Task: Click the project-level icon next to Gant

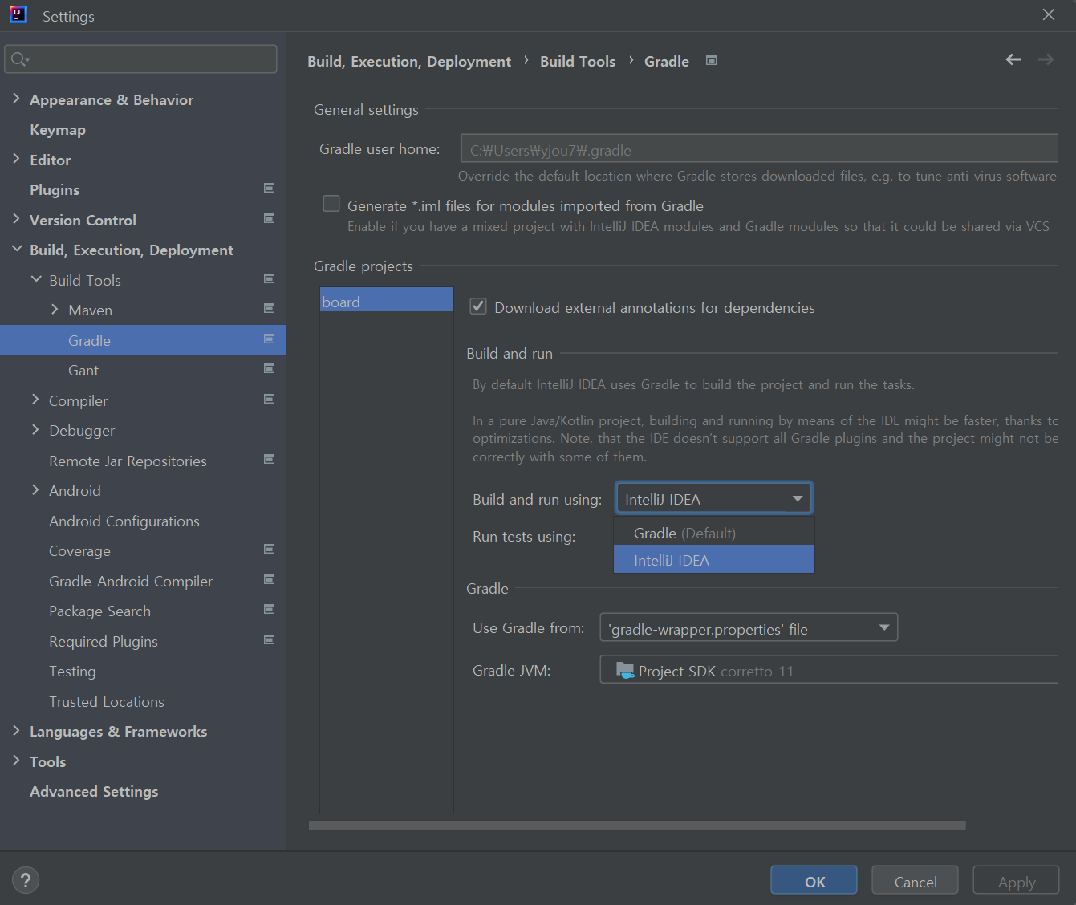Action: tap(270, 368)
